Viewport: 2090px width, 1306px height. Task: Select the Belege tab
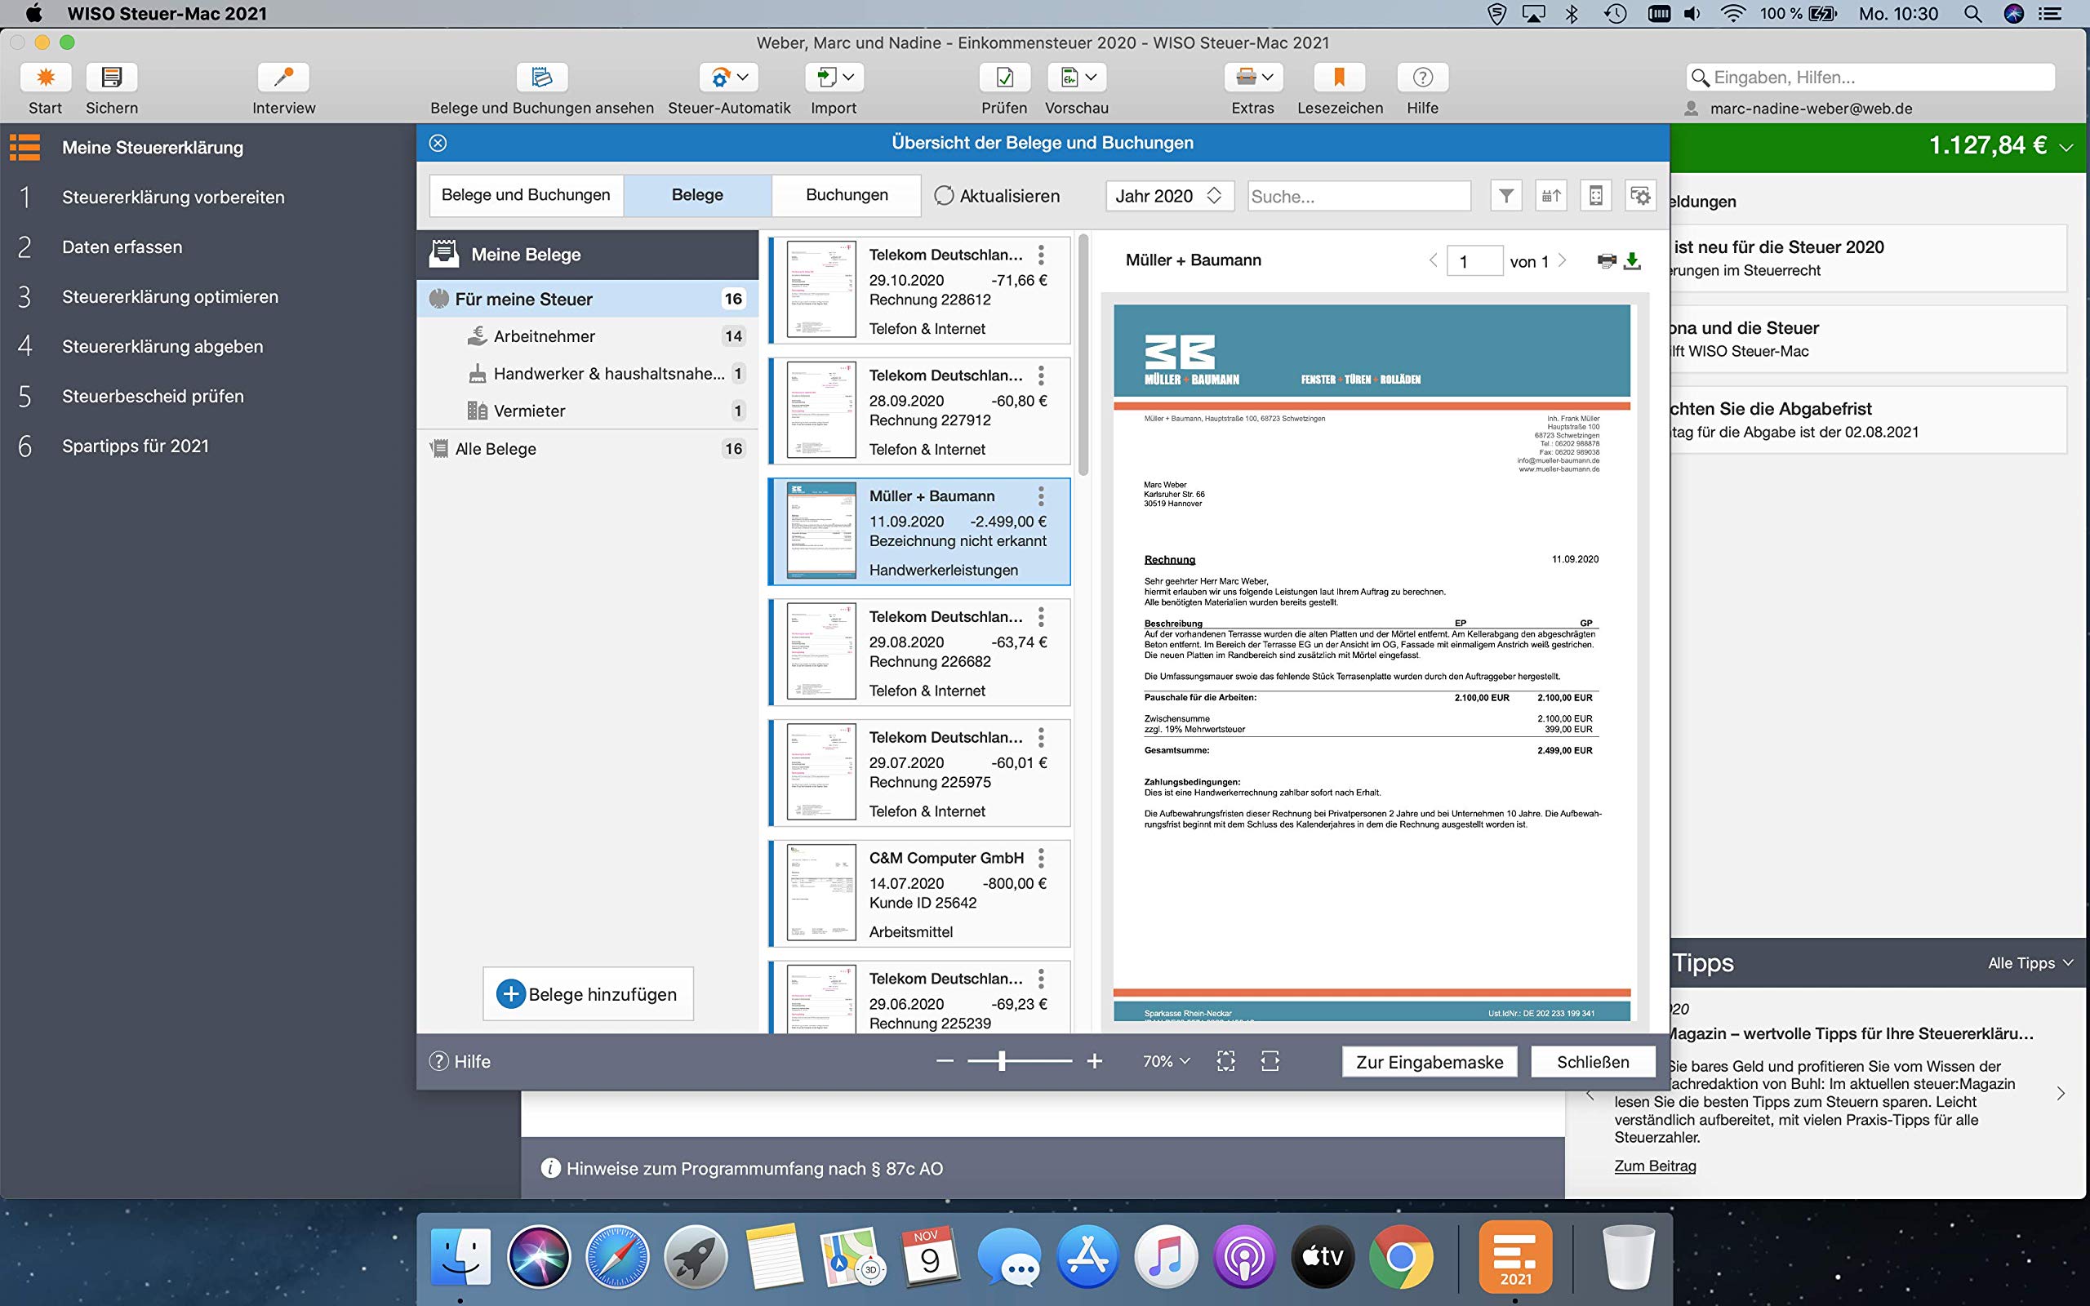pos(698,195)
